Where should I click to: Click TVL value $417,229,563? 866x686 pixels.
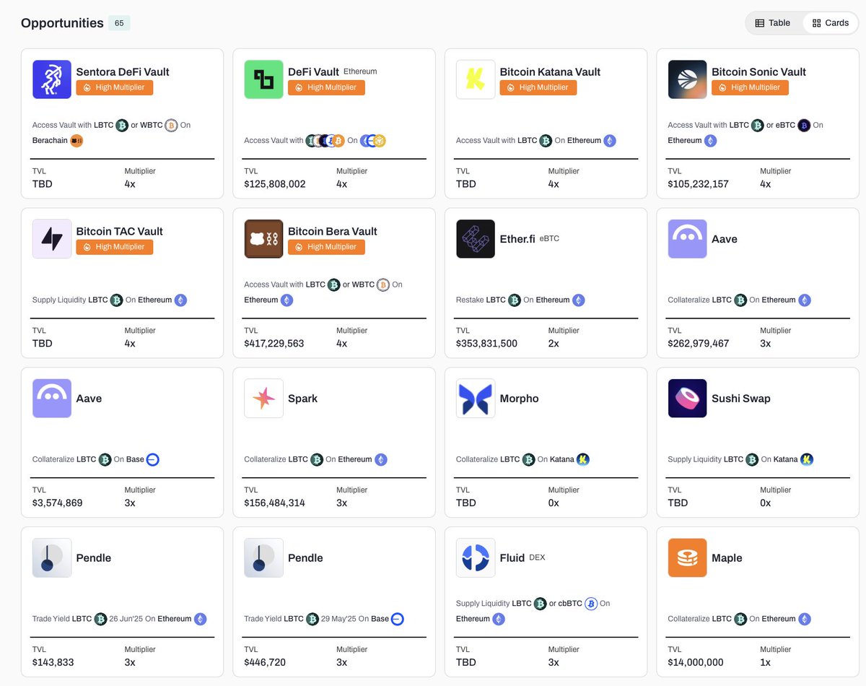(x=274, y=344)
